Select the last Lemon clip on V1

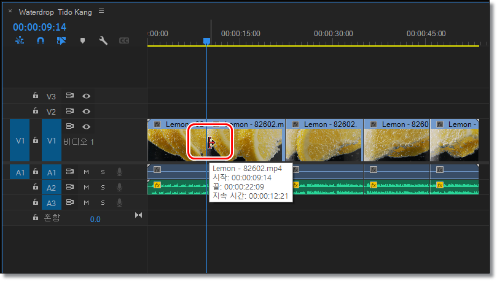(x=454, y=140)
